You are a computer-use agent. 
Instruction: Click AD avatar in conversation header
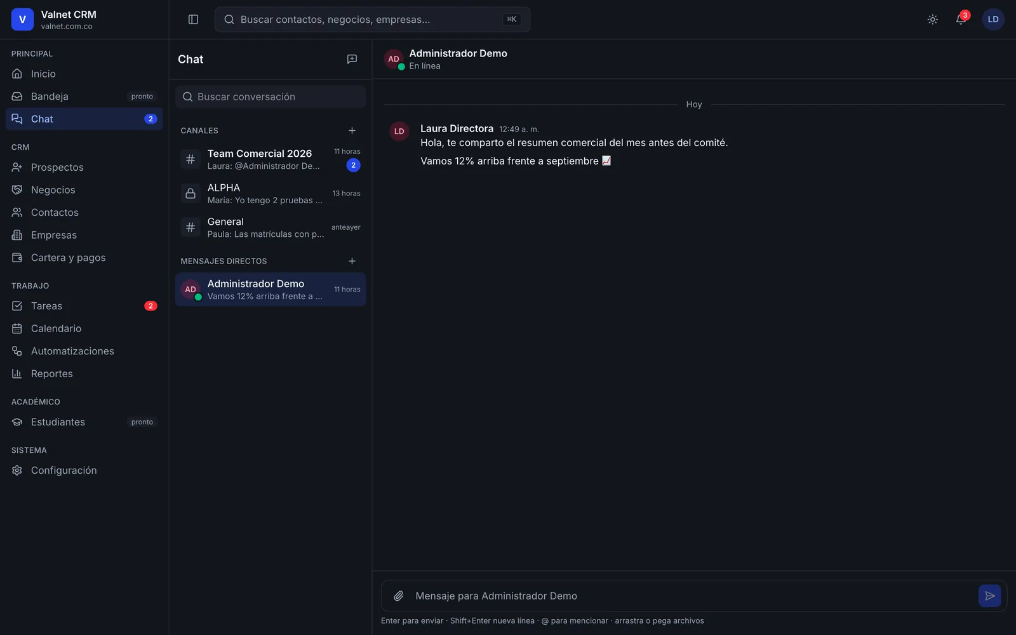click(394, 59)
